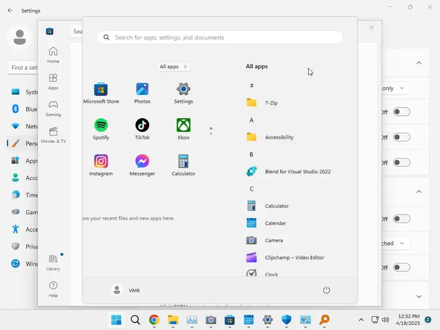Screen dimensions: 440x330
Task: Toggle the first Off switch in Settings
Action: (x=402, y=112)
